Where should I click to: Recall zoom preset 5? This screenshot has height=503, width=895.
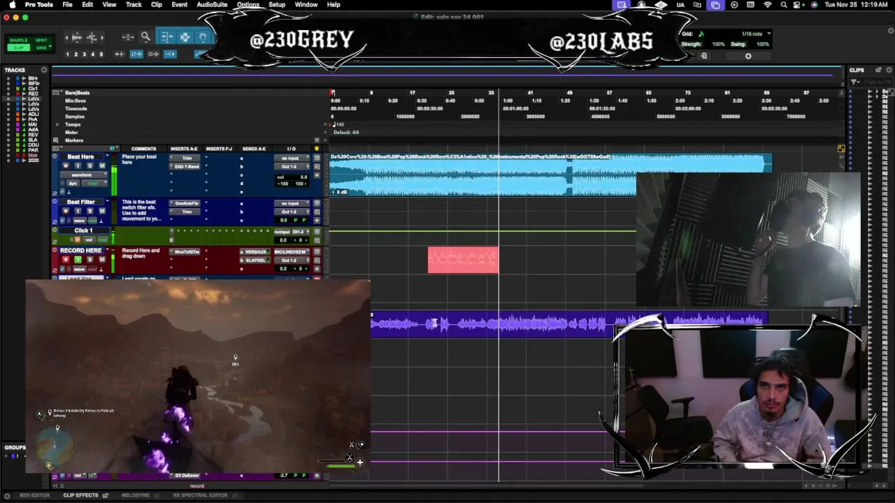click(101, 54)
